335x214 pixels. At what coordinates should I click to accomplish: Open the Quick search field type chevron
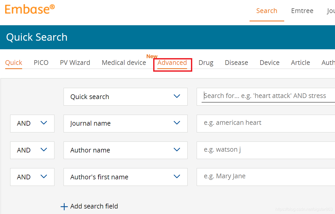[x=177, y=96]
